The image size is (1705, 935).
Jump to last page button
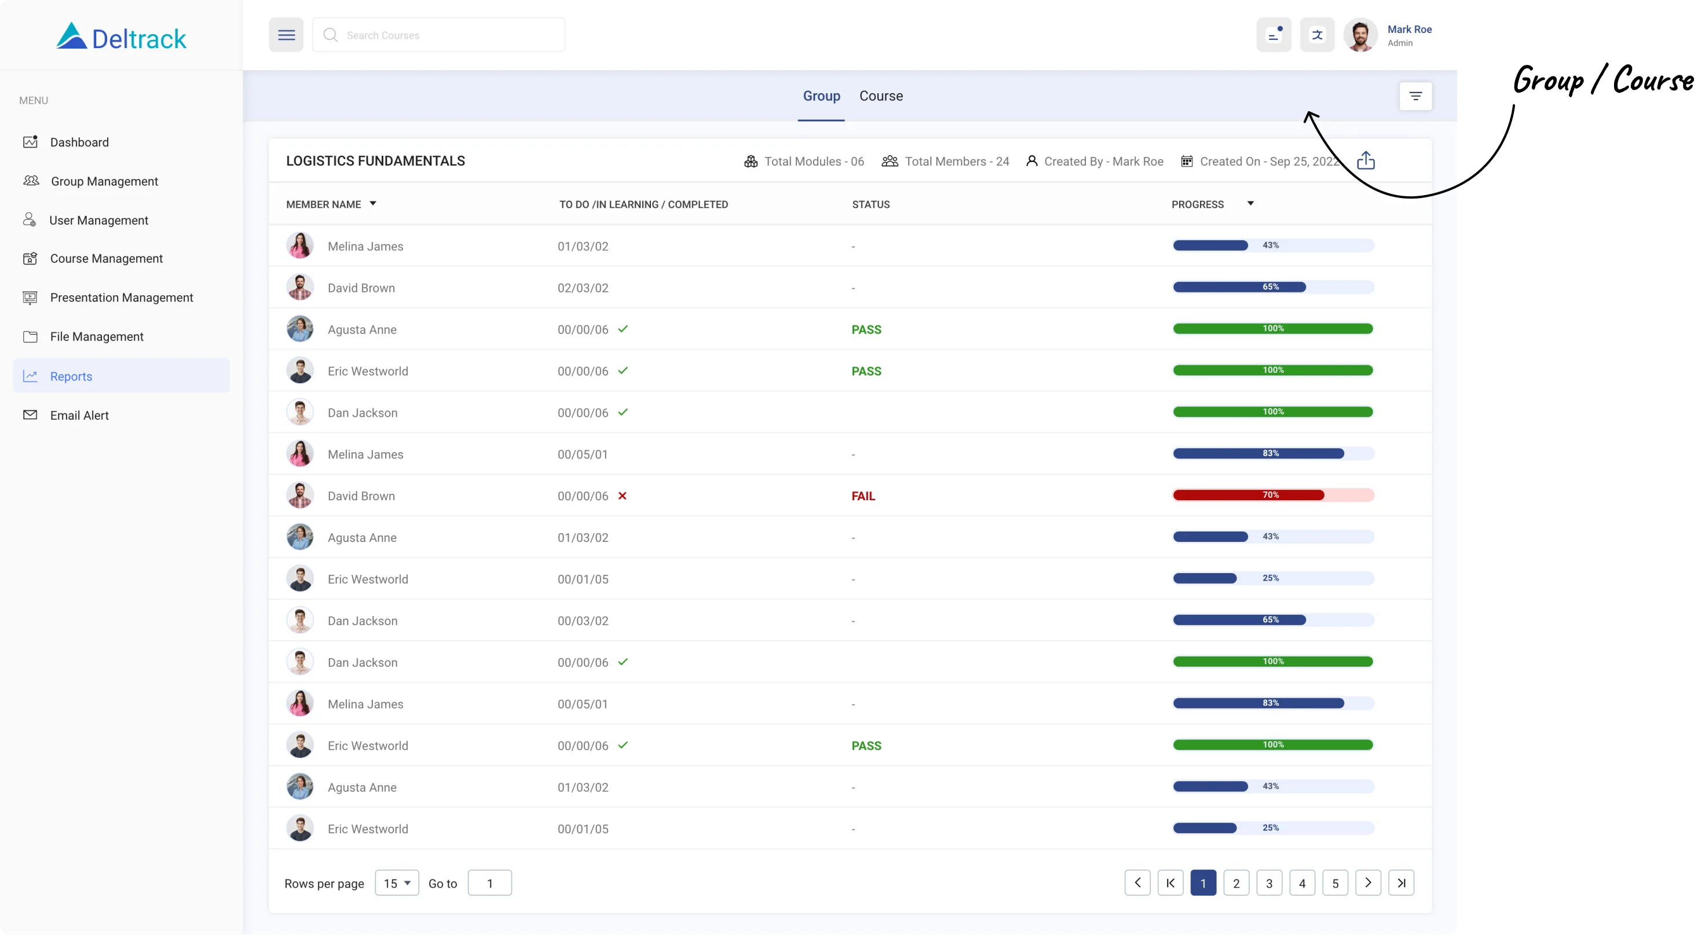[x=1400, y=883]
